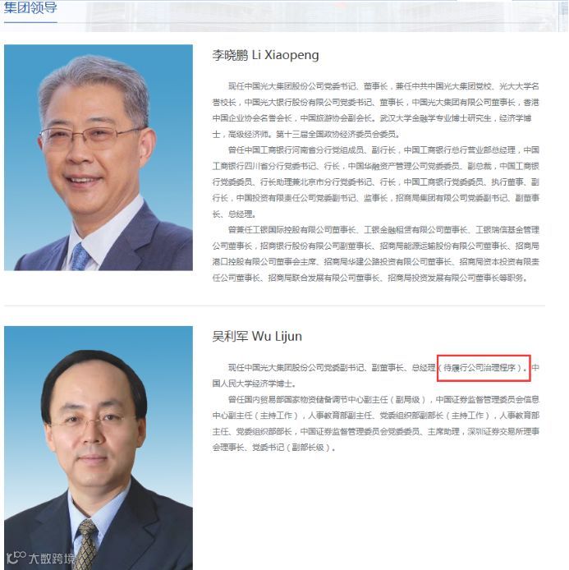
Task: Click the 大数跨境 watermark logo icon
Action: point(16,558)
